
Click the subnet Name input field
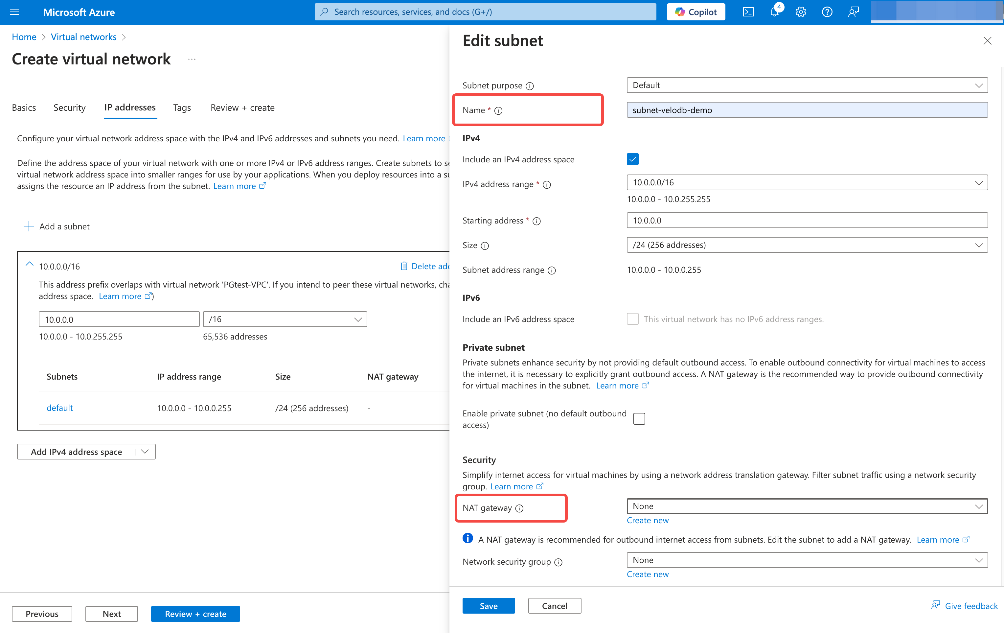(807, 110)
